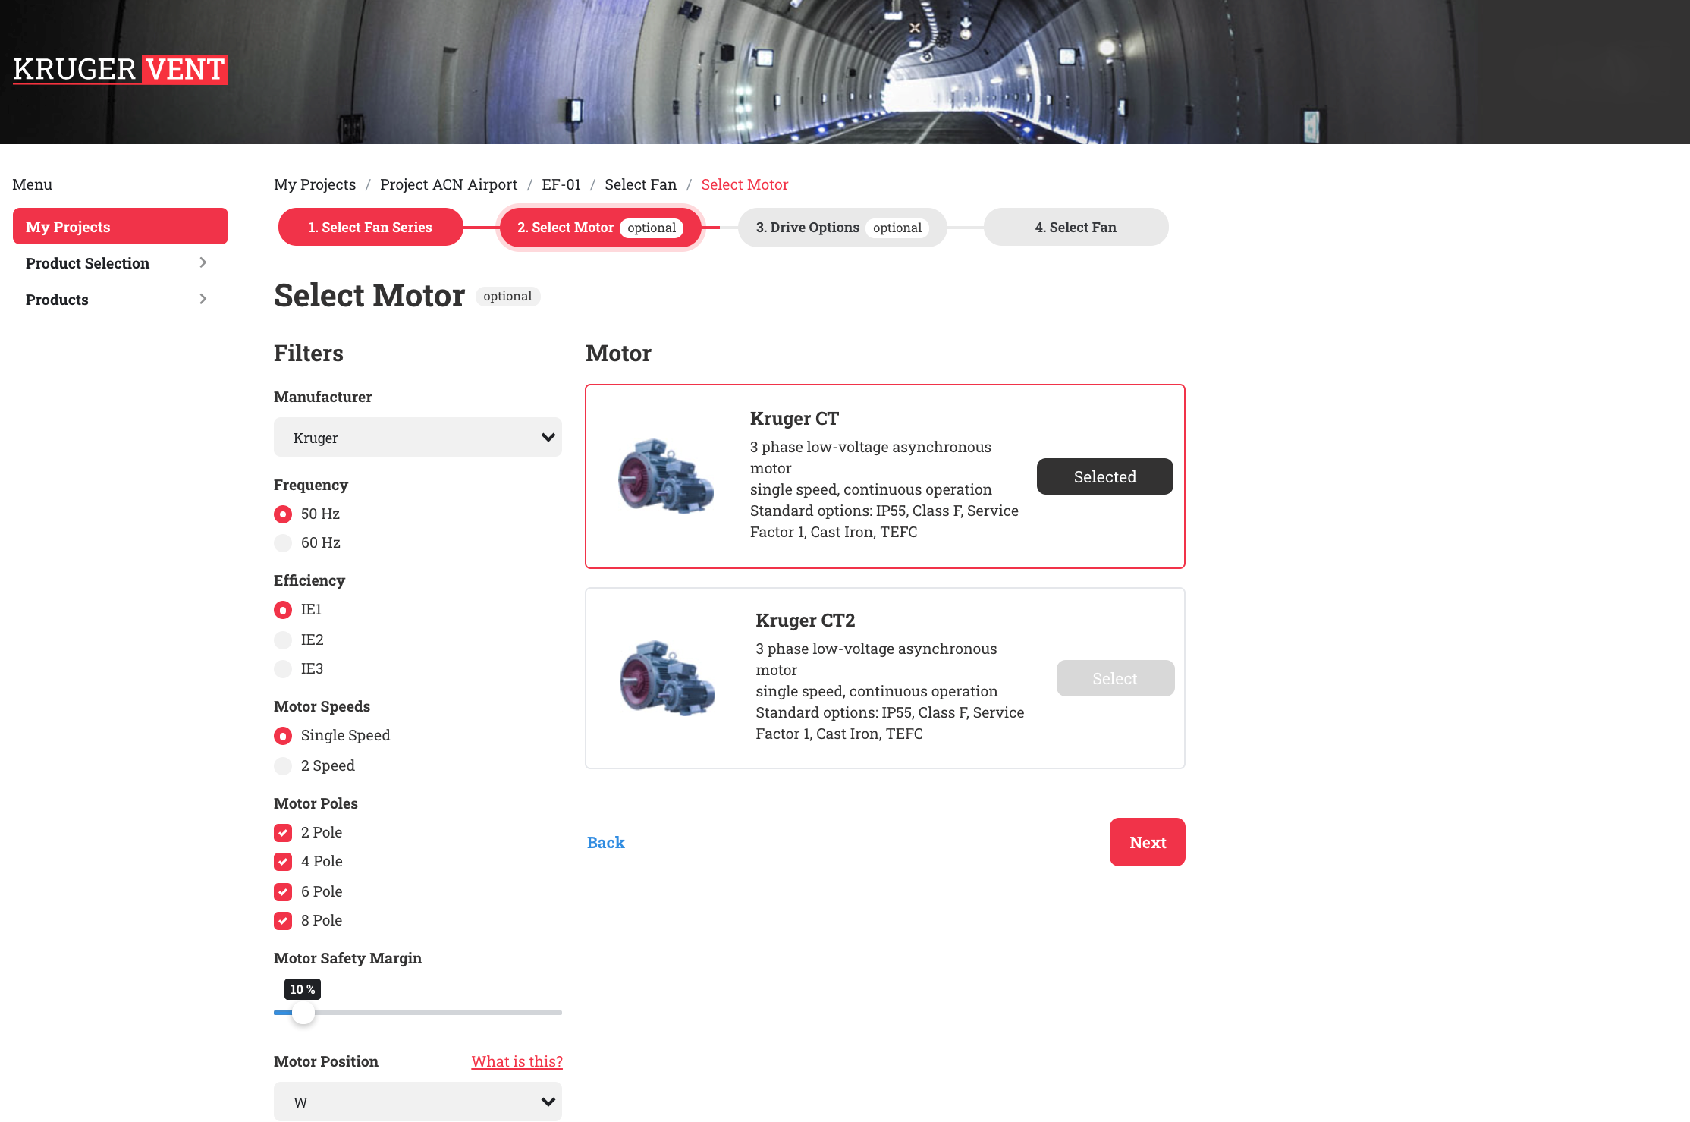
Task: Click the optional badge beside Select Motor heading
Action: pyautogui.click(x=507, y=296)
